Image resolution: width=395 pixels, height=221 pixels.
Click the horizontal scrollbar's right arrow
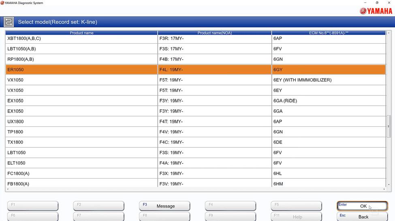(x=384, y=189)
